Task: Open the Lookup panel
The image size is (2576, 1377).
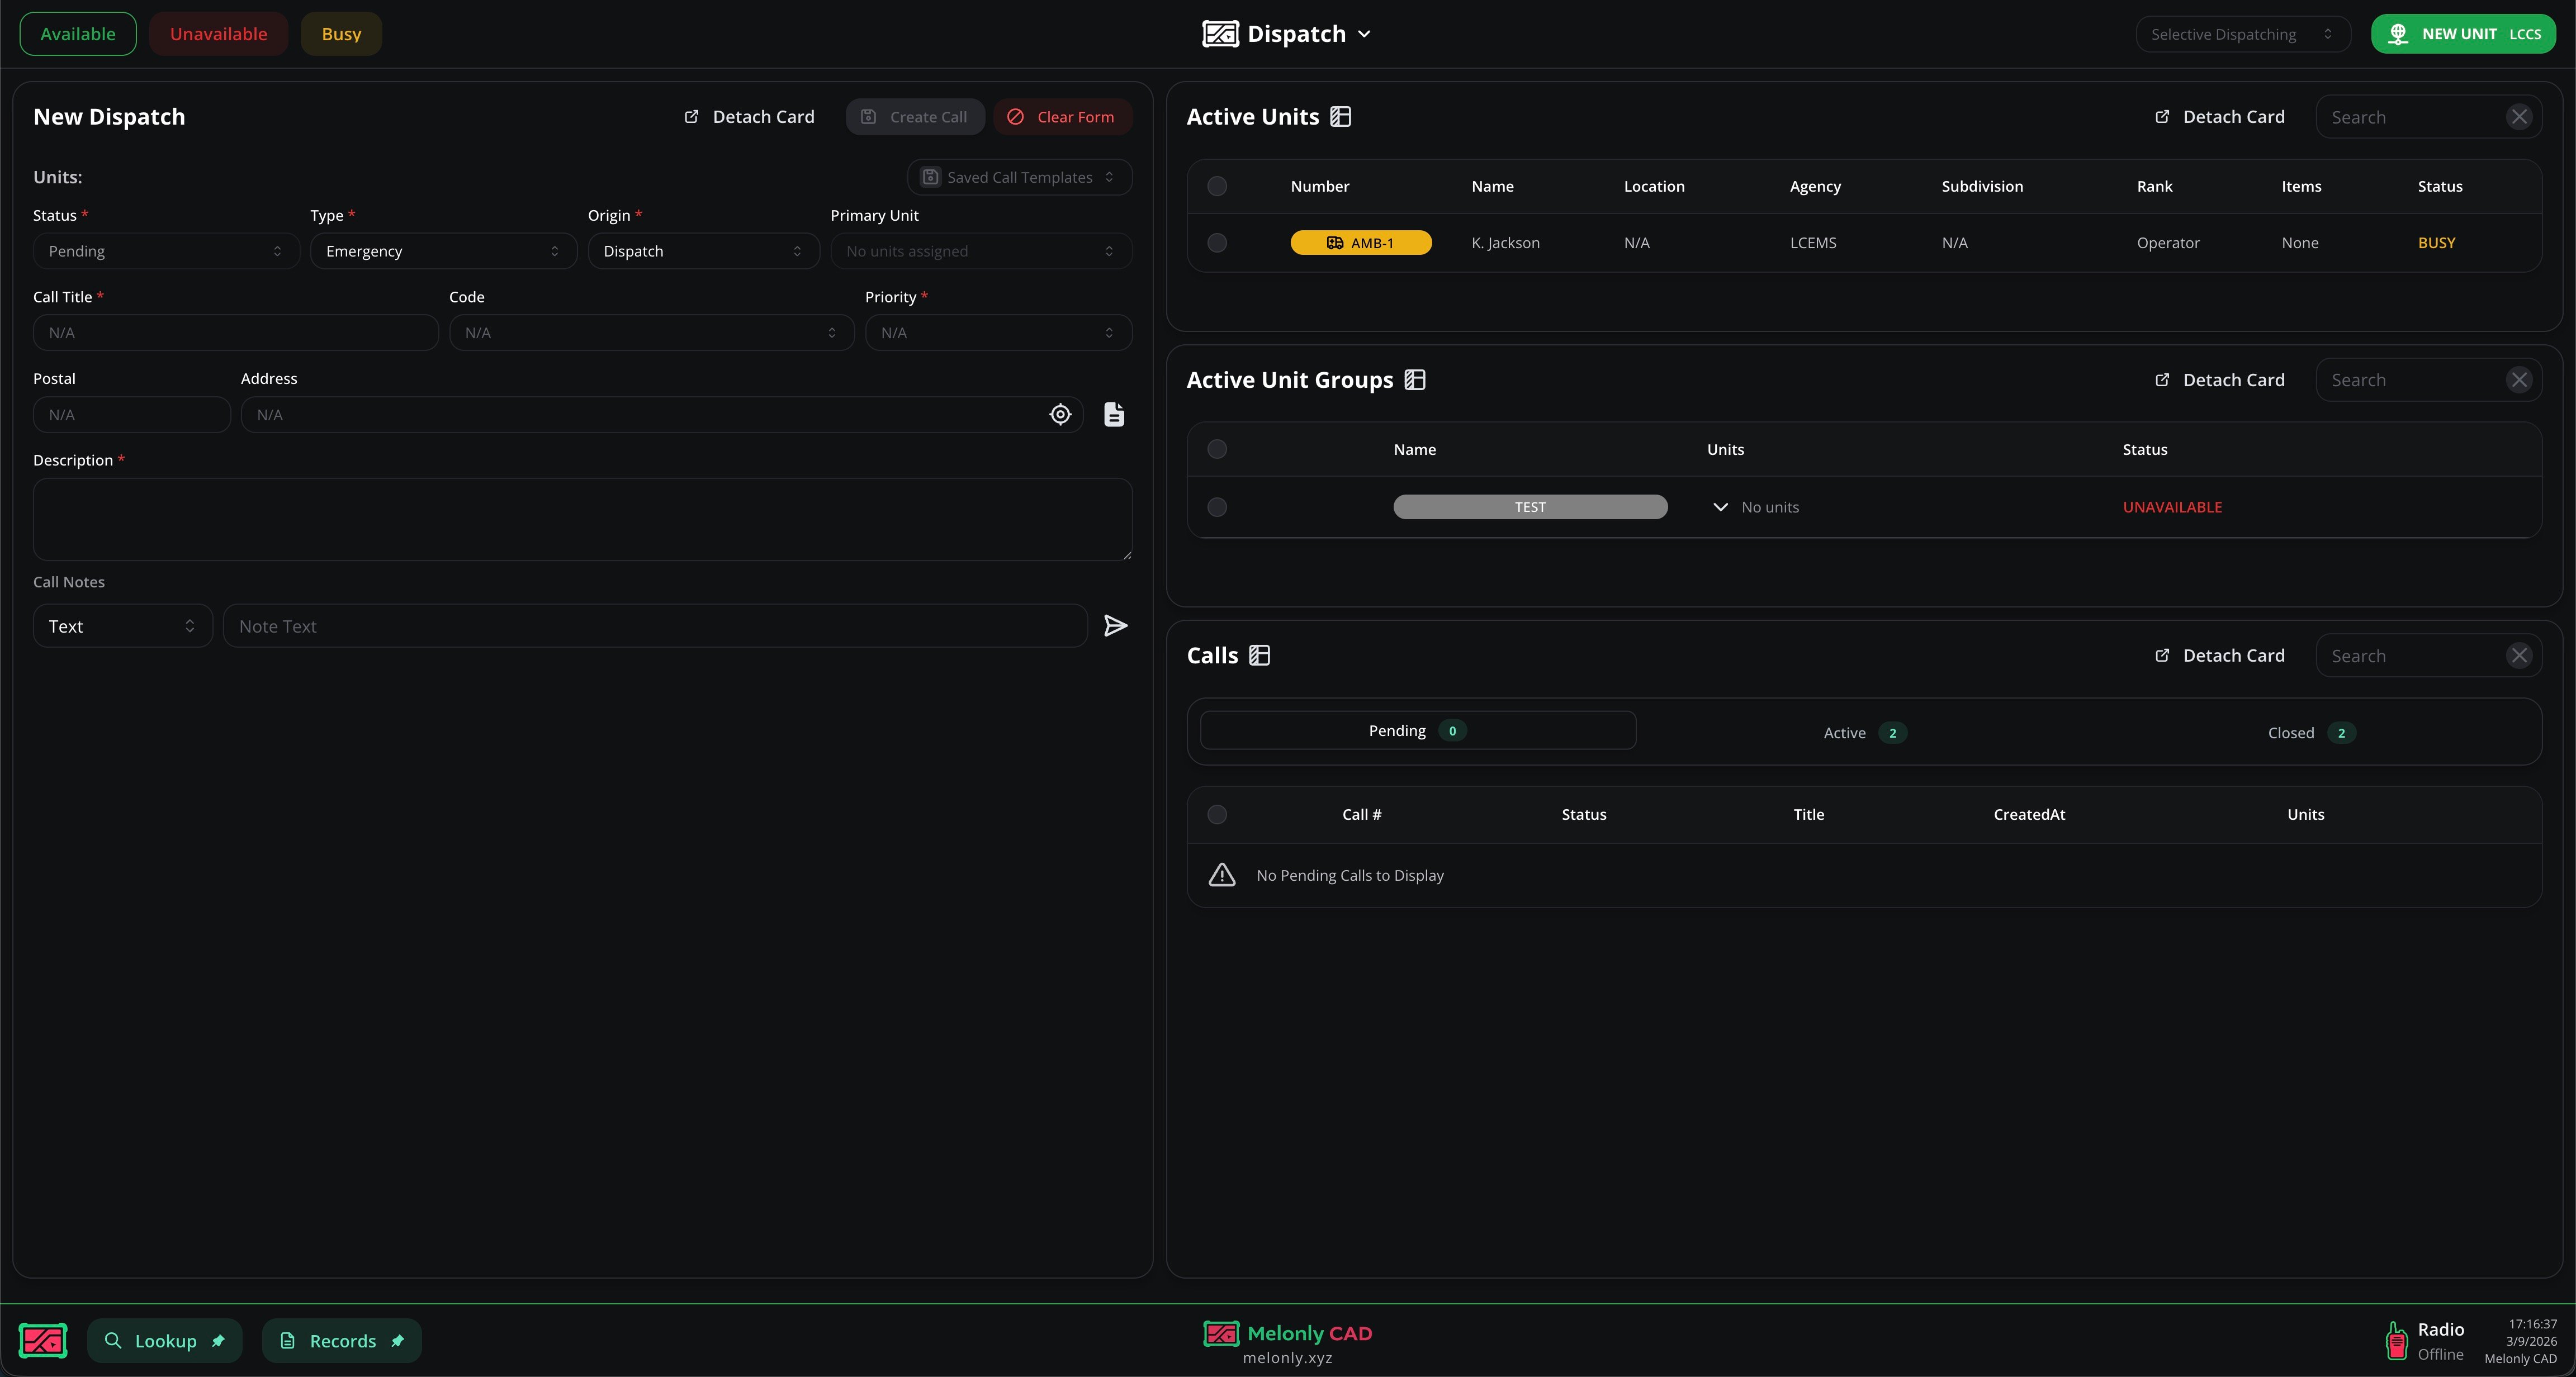Action: [165, 1341]
